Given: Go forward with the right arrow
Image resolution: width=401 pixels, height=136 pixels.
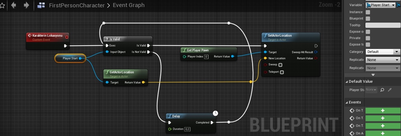Looking at the screenshot, I should pos(27,5).
